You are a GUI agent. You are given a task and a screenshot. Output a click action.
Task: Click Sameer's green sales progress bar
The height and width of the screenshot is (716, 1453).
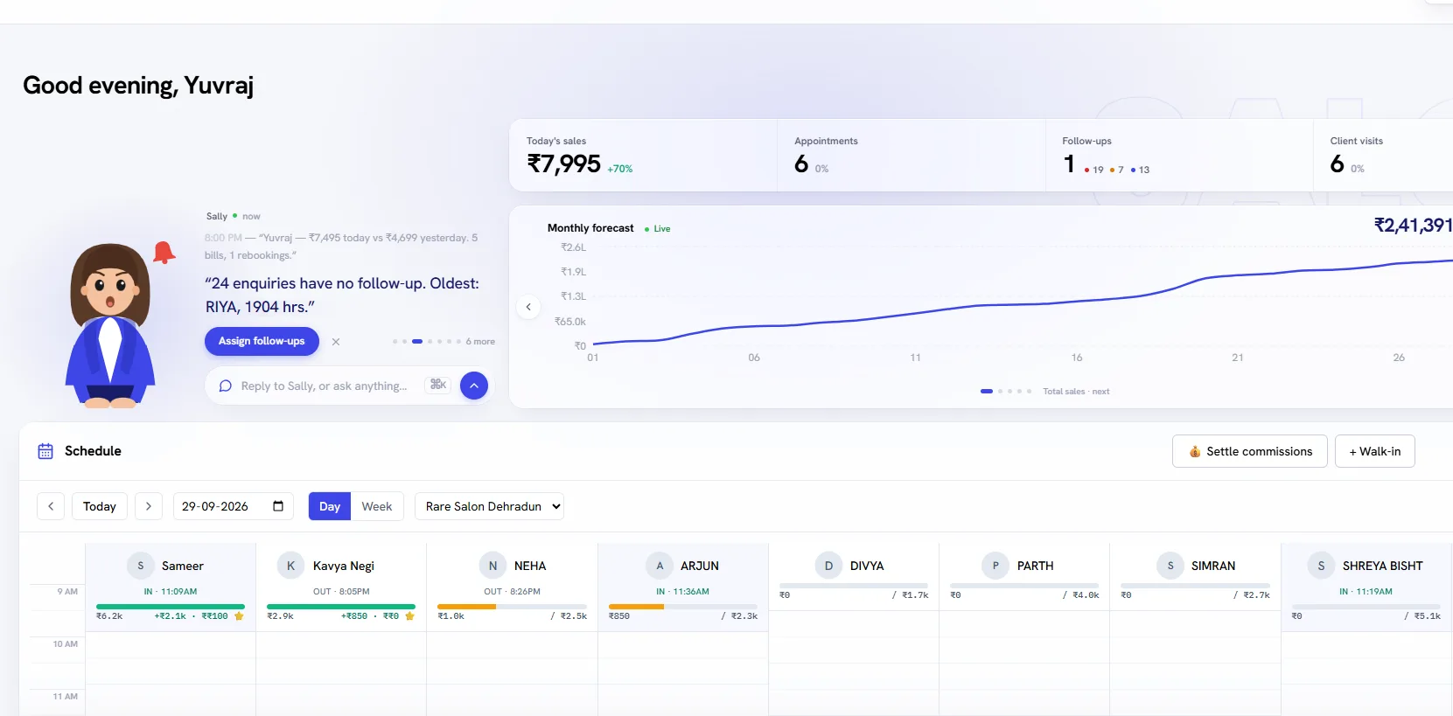(171, 607)
